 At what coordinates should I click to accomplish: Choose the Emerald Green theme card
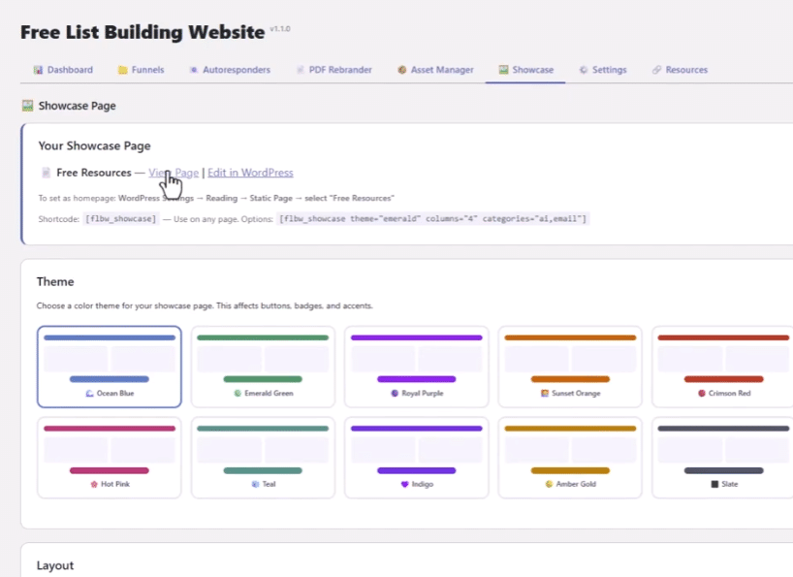(x=263, y=367)
